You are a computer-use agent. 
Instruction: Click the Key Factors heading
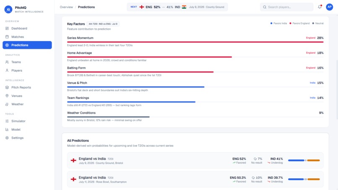pos(76,24)
